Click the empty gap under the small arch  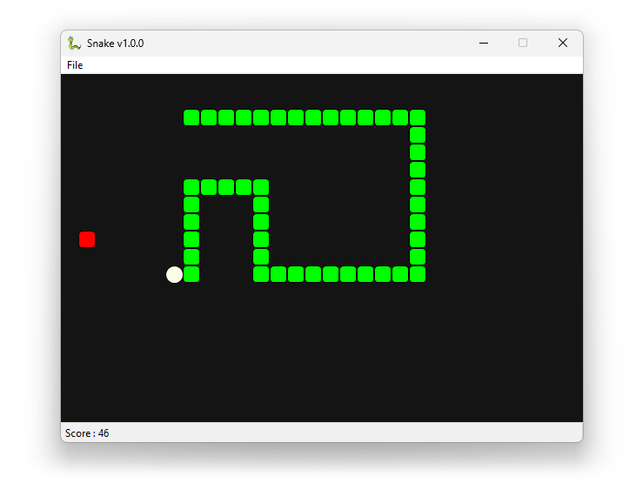coord(226,239)
